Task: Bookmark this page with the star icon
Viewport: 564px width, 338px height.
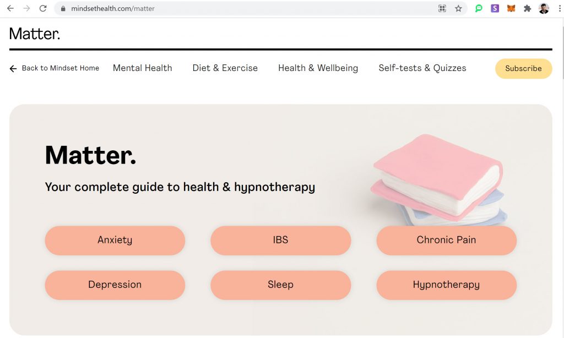Action: click(458, 8)
